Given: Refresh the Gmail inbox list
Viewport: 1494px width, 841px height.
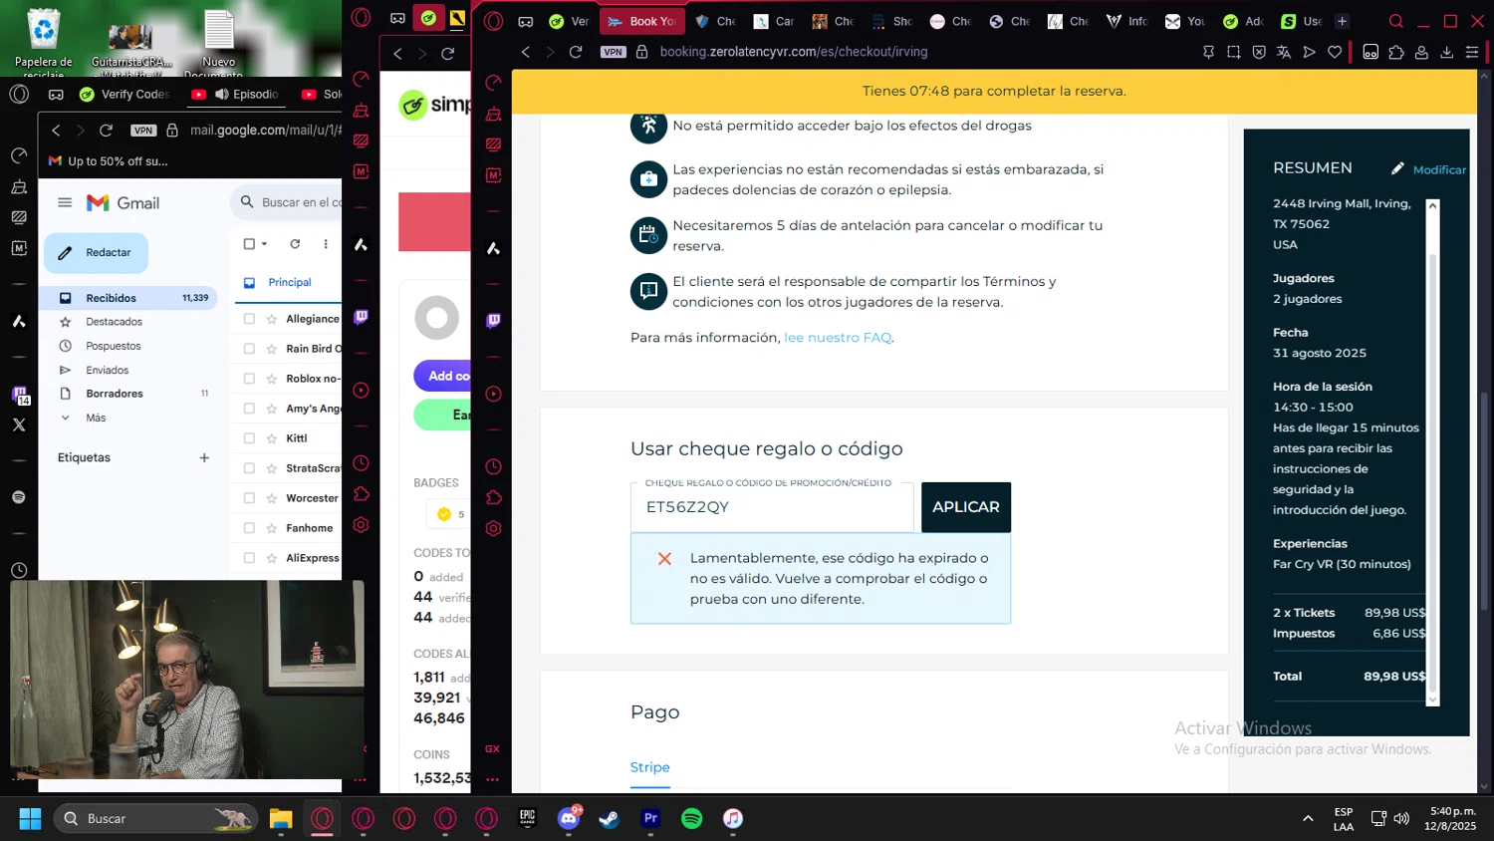Looking at the screenshot, I should 295,243.
